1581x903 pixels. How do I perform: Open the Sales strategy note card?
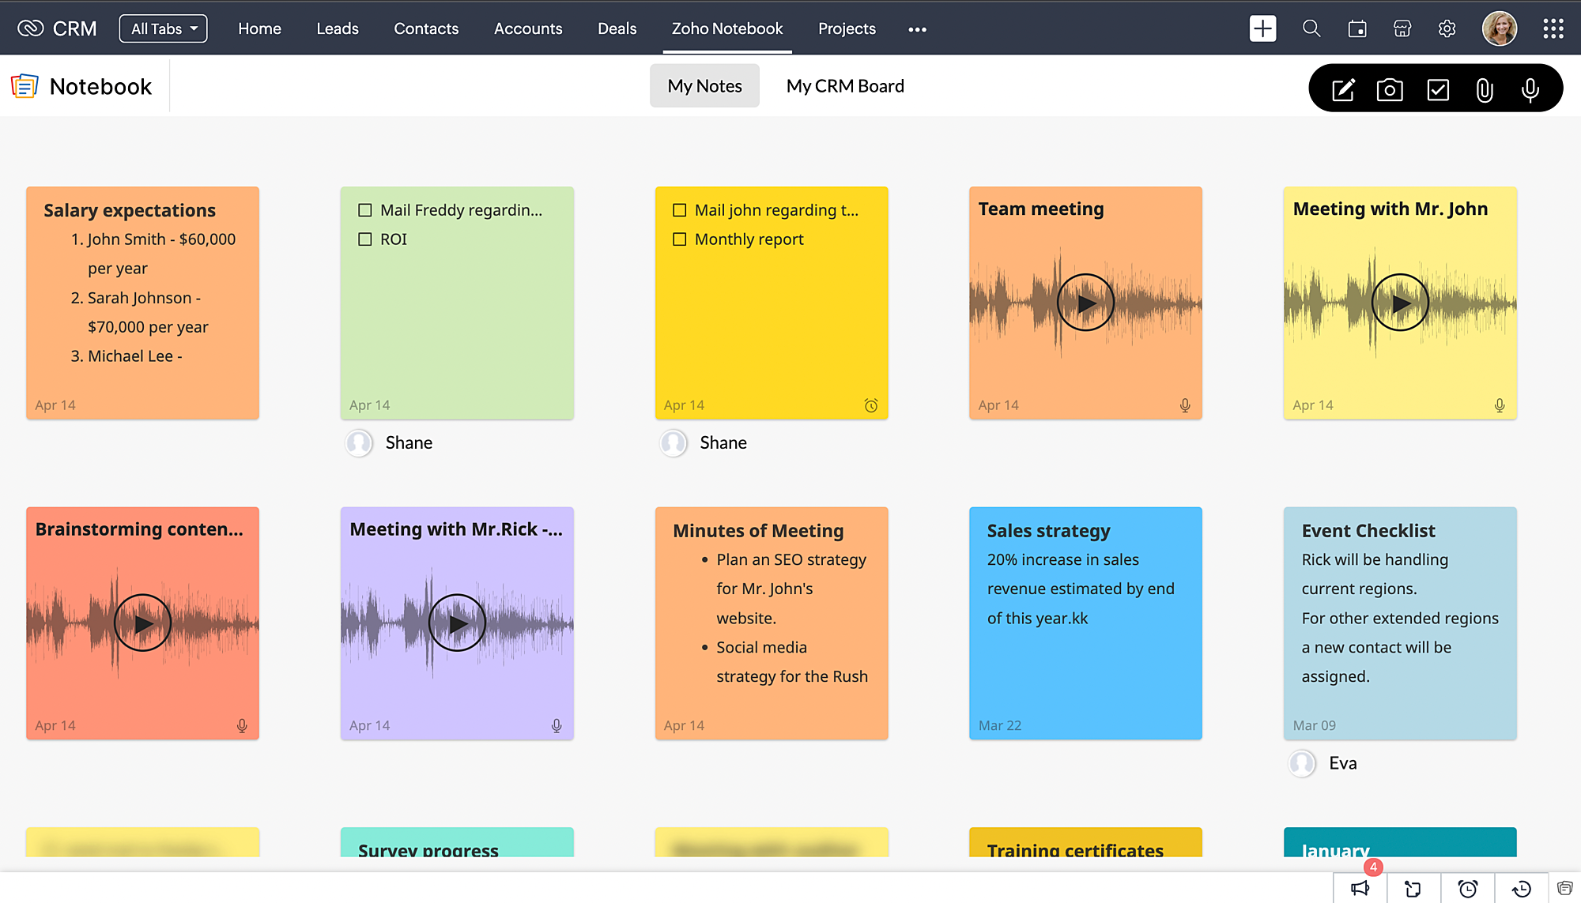tap(1085, 623)
